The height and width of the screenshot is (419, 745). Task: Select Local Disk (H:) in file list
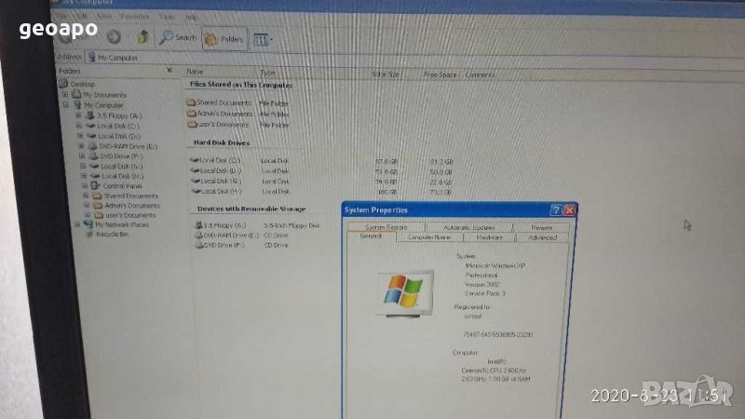click(217, 192)
